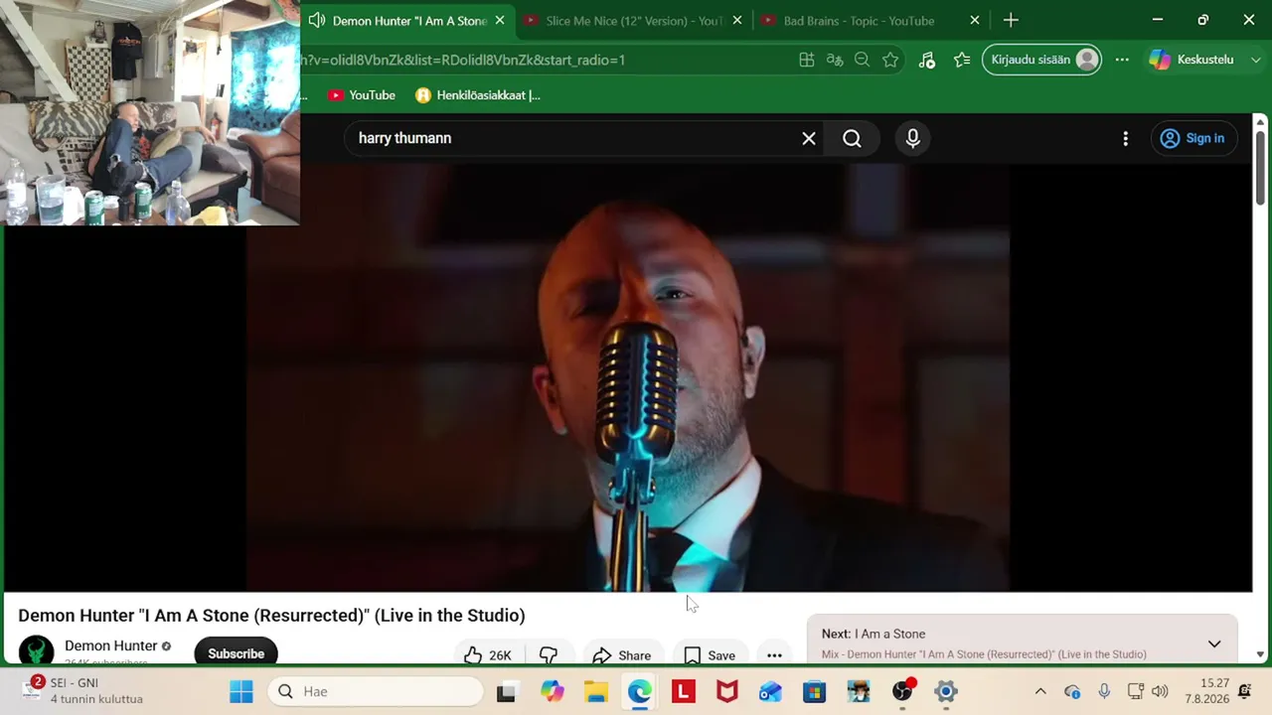Click the zoom magnifier in address bar
Screen dimensions: 1272x715
coord(863,60)
